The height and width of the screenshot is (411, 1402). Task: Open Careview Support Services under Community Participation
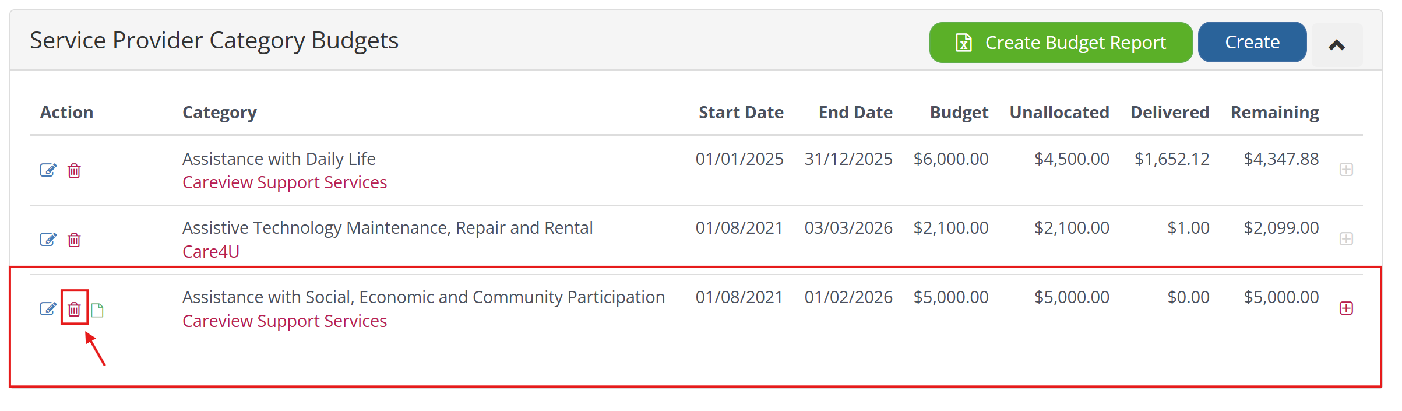284,321
